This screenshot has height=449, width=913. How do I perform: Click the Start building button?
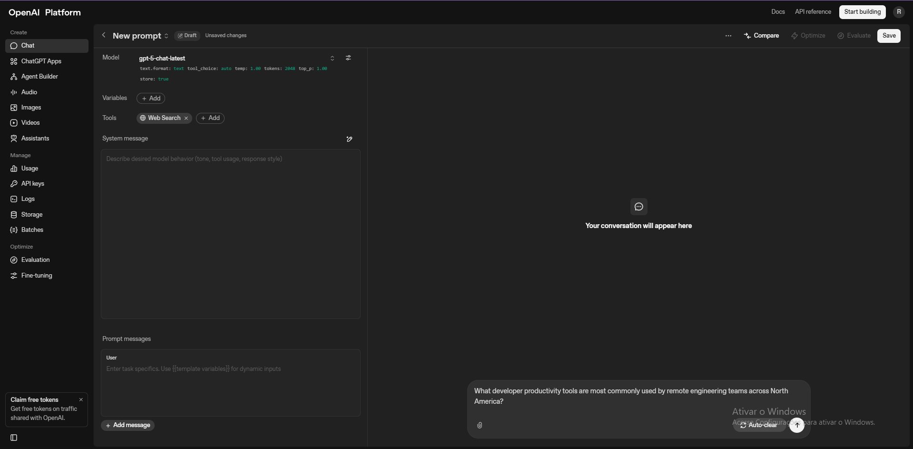click(x=862, y=11)
